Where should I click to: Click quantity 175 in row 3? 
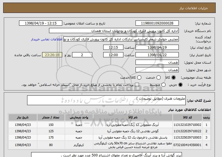51,137
